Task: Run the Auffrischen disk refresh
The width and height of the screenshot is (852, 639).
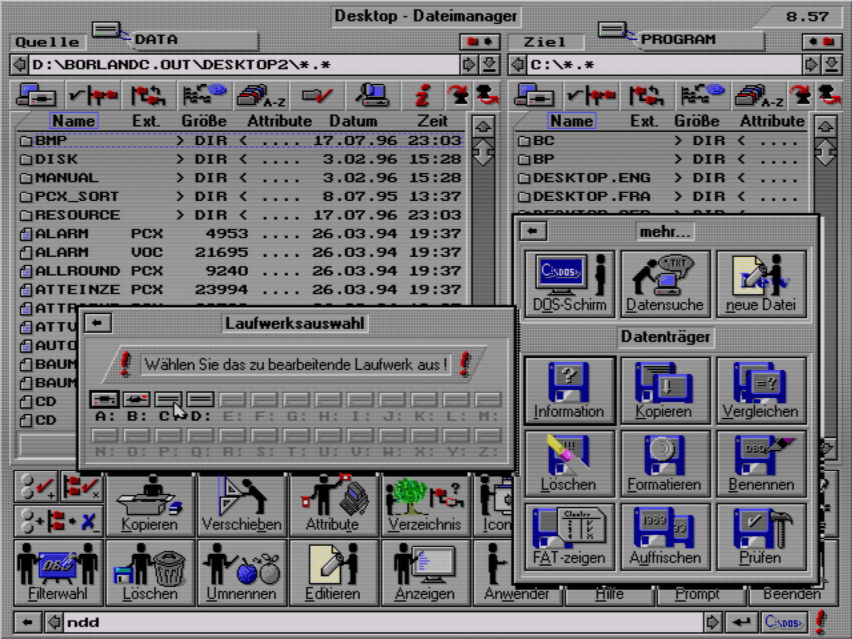Action: [665, 537]
